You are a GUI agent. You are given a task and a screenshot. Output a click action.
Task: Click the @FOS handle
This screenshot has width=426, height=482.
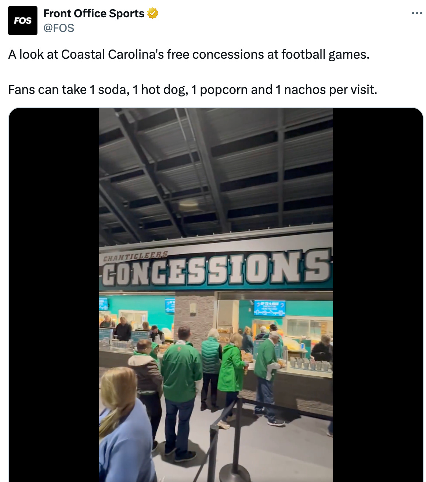click(59, 28)
